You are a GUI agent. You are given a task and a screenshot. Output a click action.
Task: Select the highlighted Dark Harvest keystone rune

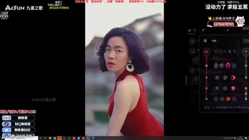228,65
